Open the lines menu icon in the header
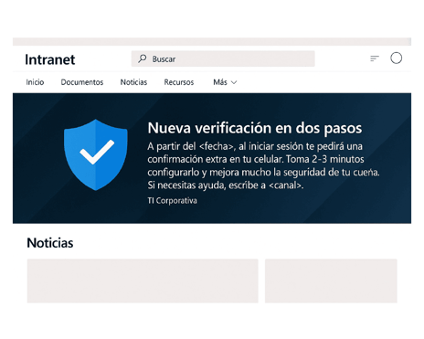The width and height of the screenshot is (424, 339). [375, 58]
